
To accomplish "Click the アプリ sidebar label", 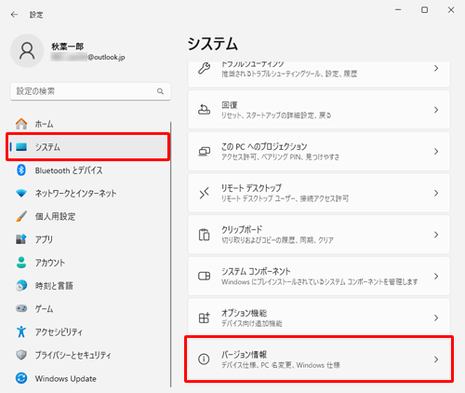I will pyautogui.click(x=44, y=239).
